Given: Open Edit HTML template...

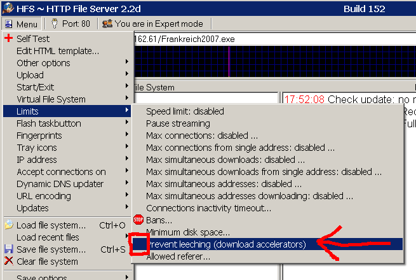Looking at the screenshot, I should click(67, 51).
